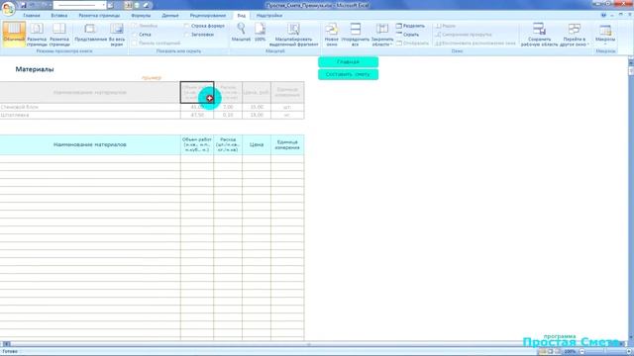
Task: Select the Шпатлевка example row cell
Action: (x=90, y=115)
